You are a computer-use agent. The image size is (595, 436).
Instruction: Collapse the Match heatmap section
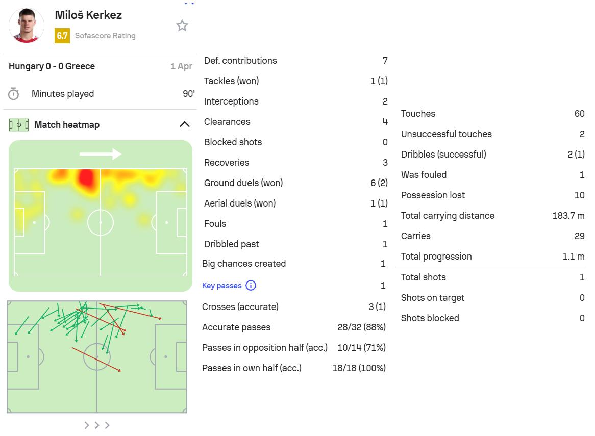pyautogui.click(x=185, y=124)
